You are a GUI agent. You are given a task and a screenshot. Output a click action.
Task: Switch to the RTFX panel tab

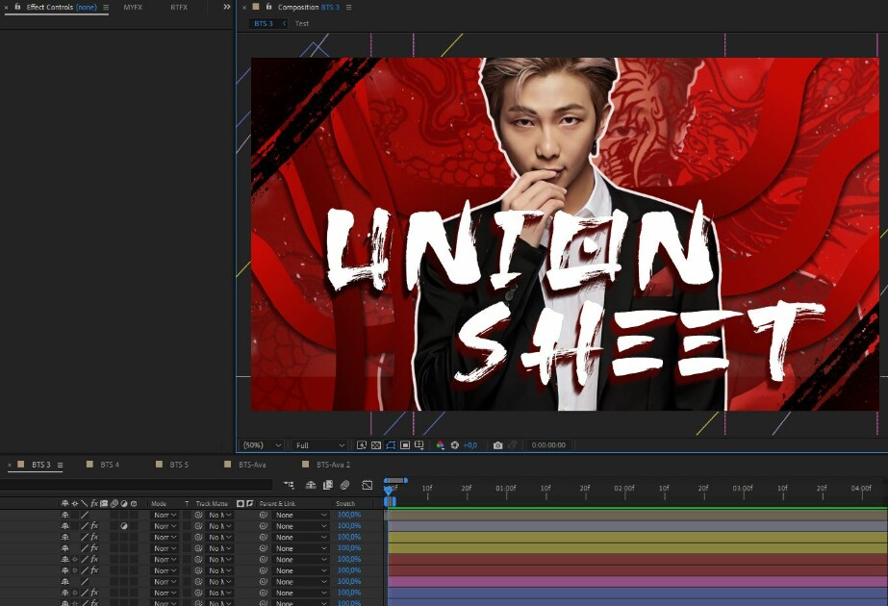click(x=179, y=8)
